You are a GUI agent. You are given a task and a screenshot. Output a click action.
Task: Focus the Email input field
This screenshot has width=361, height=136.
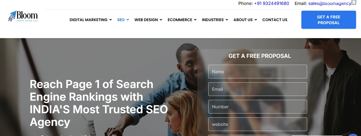257,89
